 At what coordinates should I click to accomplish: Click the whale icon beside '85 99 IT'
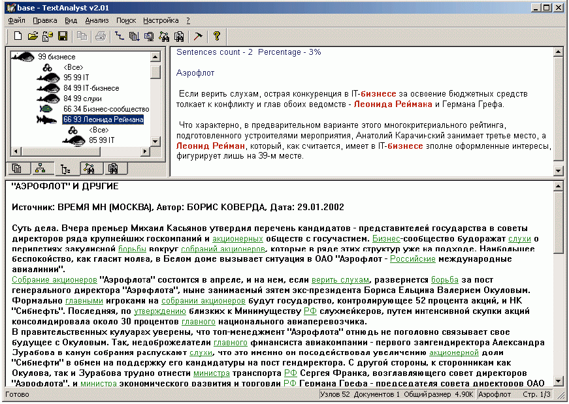pos(74,140)
